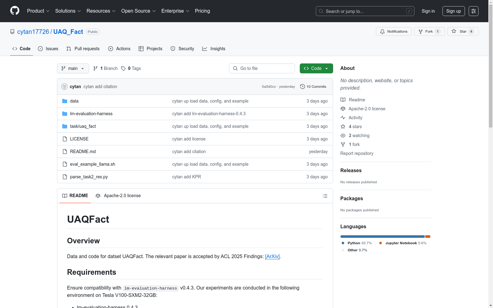Image resolution: width=493 pixels, height=308 pixels.
Task: Click the 1 fork link in About
Action: [x=354, y=144]
